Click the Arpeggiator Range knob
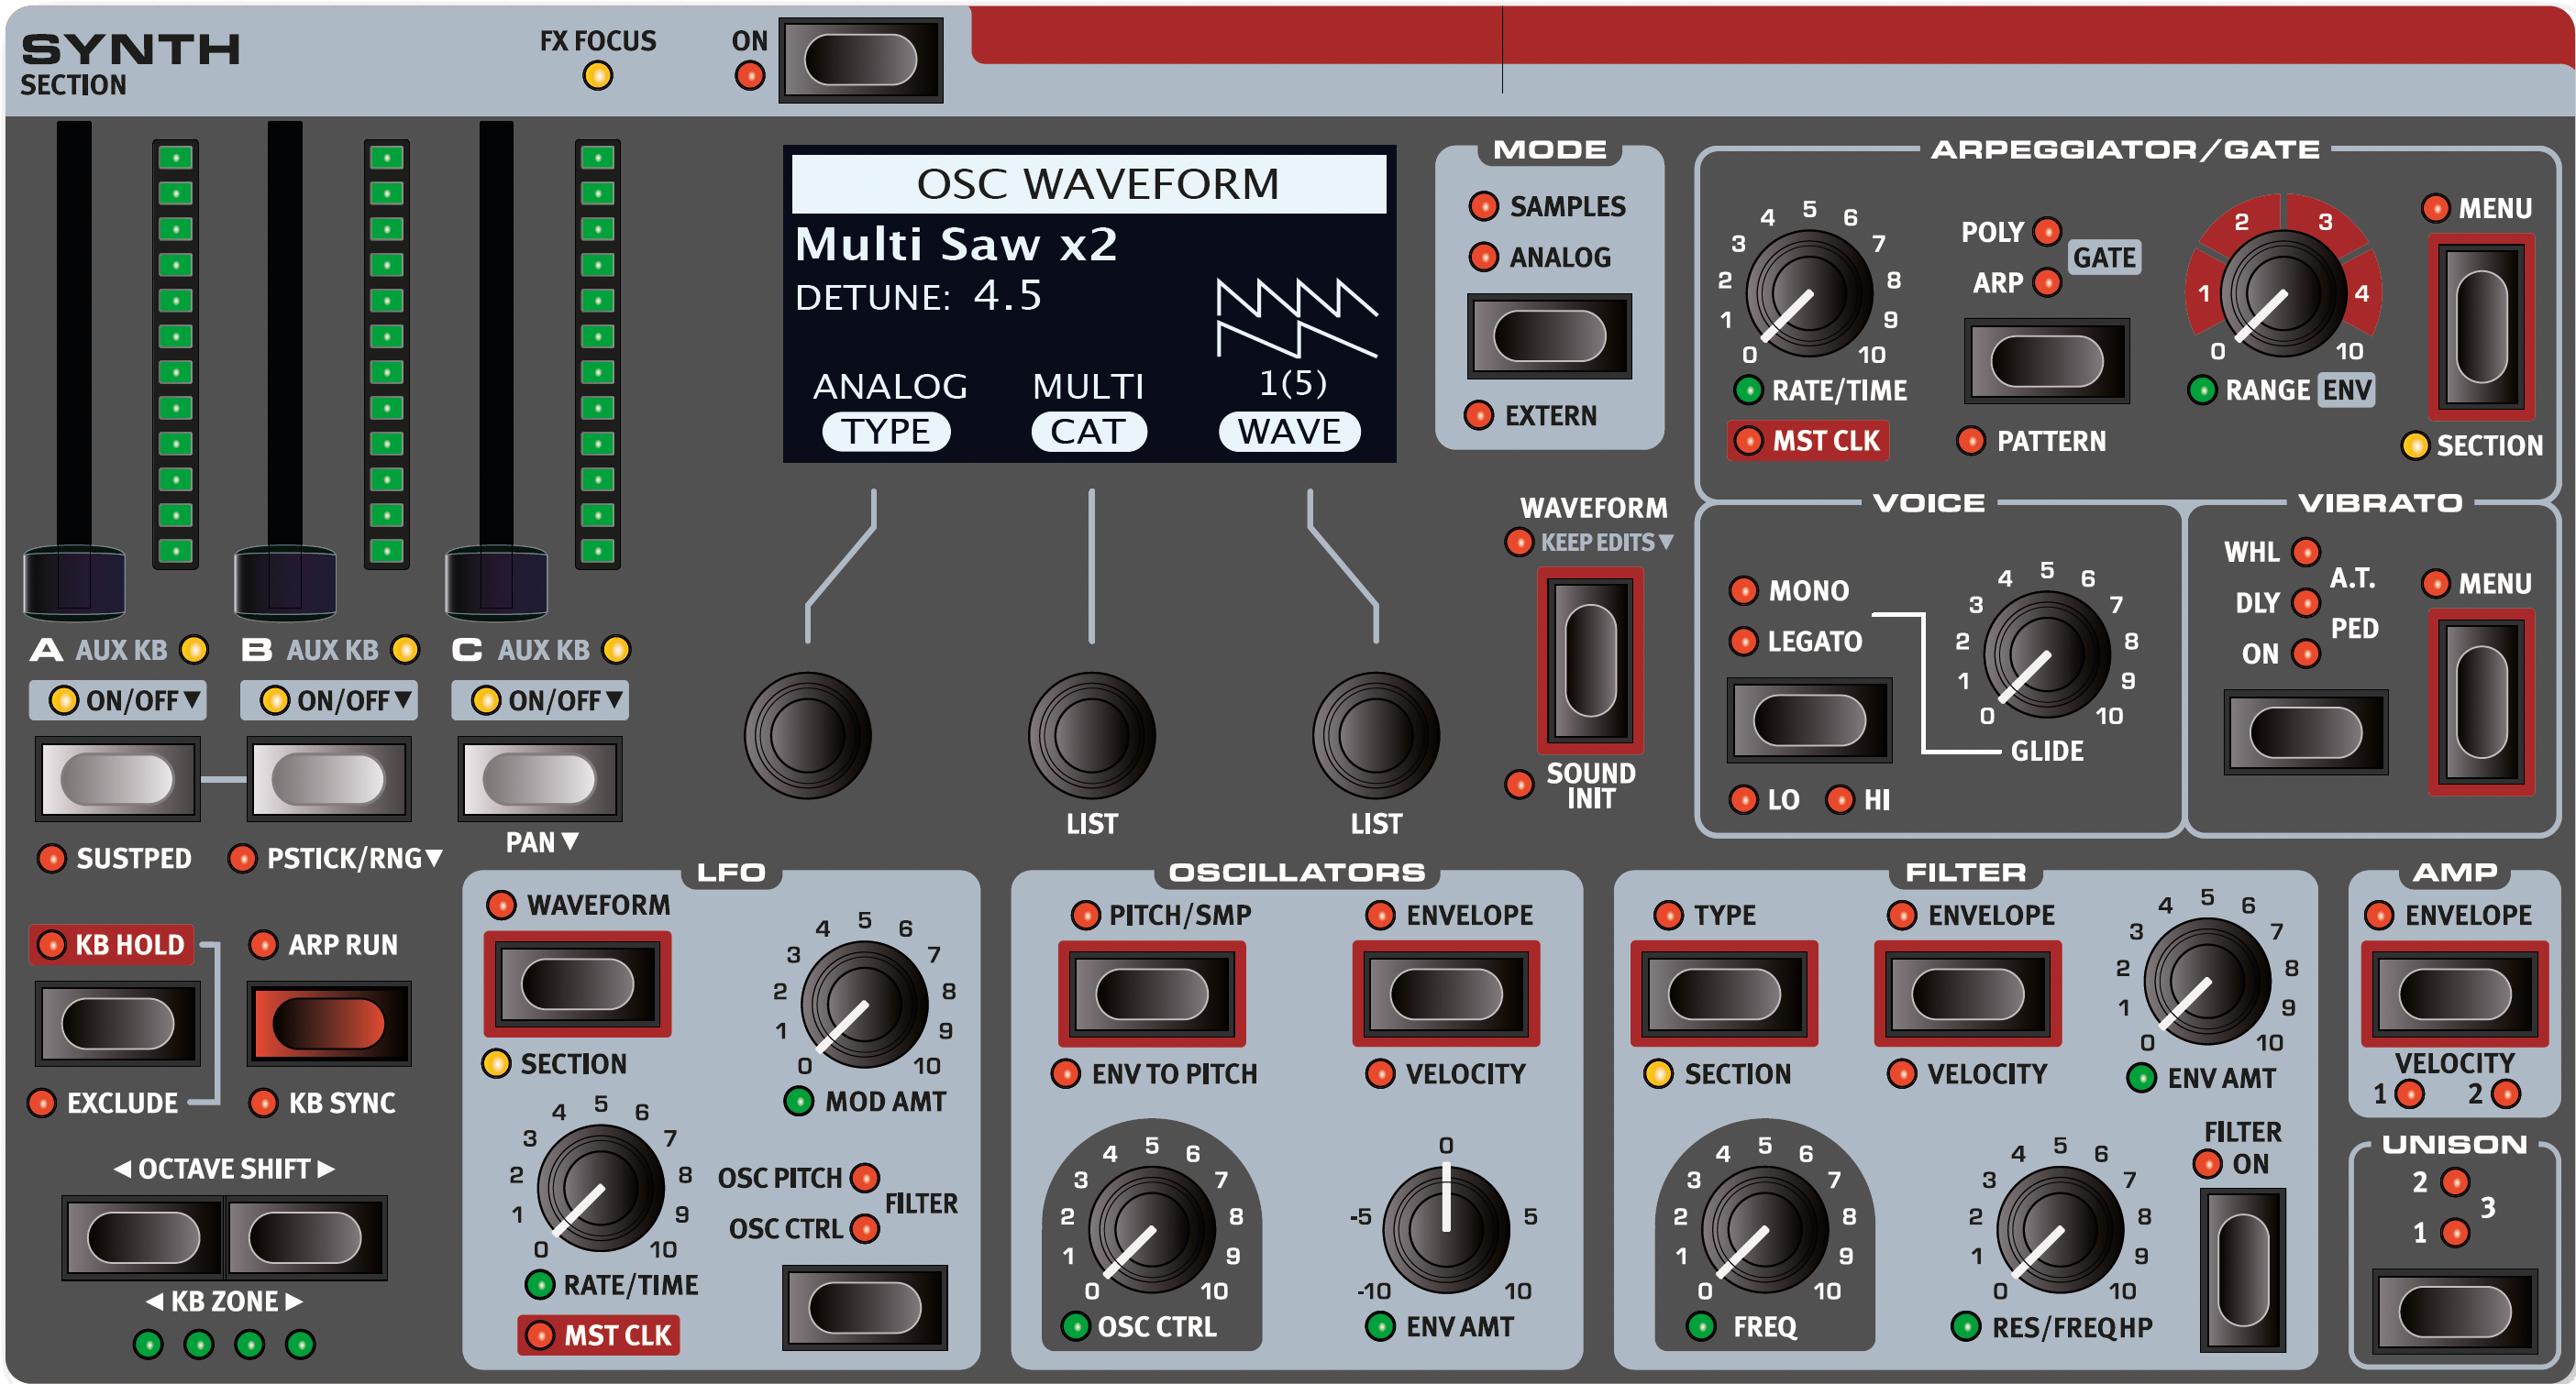This screenshot has height=1384, width=2576. (2283, 294)
